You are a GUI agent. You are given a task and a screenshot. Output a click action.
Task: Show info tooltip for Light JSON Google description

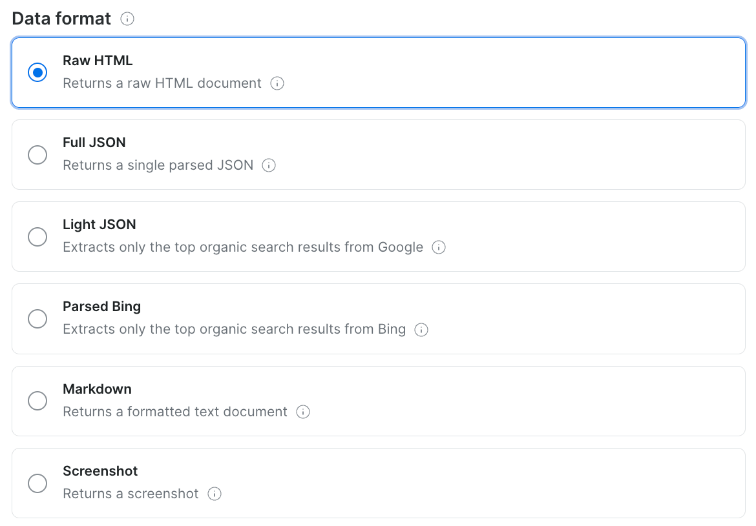(439, 247)
